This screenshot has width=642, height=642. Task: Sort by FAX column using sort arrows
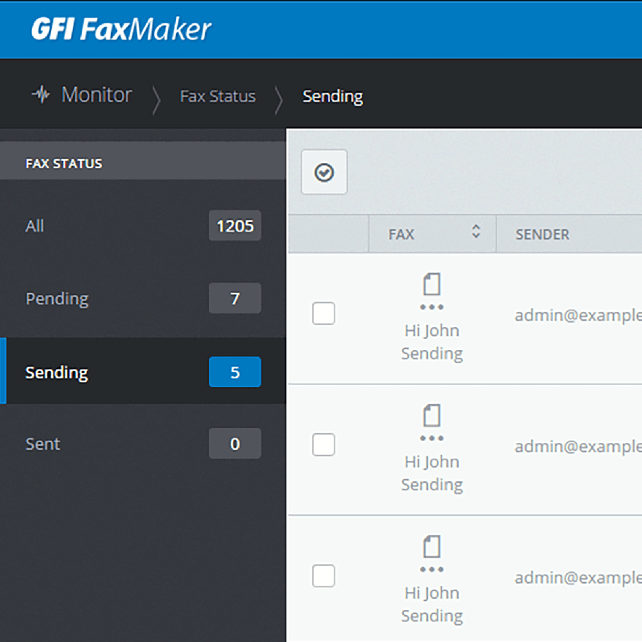click(x=476, y=233)
